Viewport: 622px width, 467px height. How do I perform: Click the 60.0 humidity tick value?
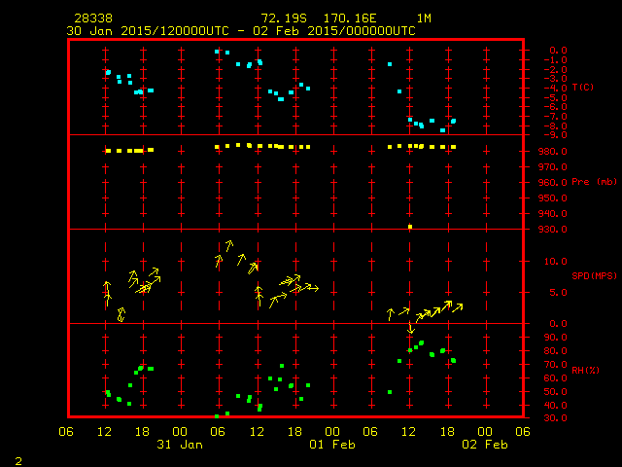pyautogui.click(x=555, y=377)
